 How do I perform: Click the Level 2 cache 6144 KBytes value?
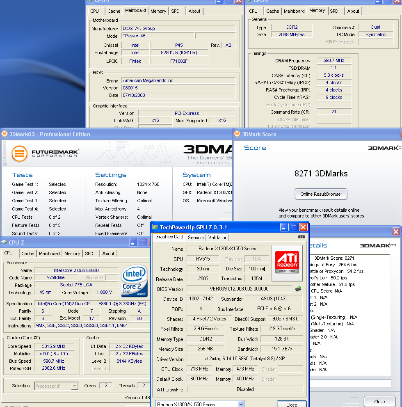coord(129,361)
